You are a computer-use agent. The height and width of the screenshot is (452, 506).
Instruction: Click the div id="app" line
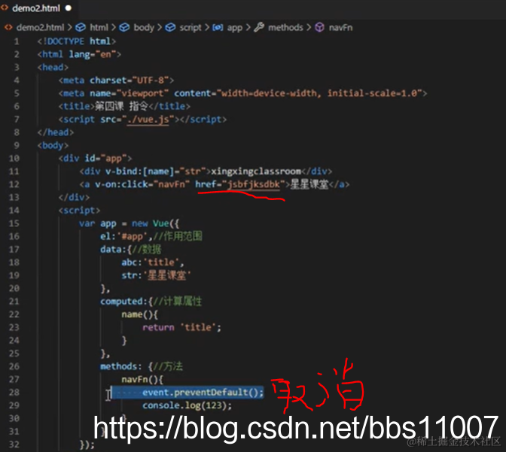pyautogui.click(x=95, y=158)
